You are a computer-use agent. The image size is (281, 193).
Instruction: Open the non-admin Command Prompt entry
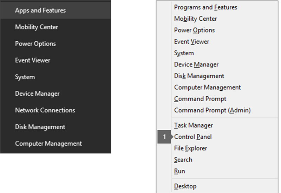pos(200,99)
